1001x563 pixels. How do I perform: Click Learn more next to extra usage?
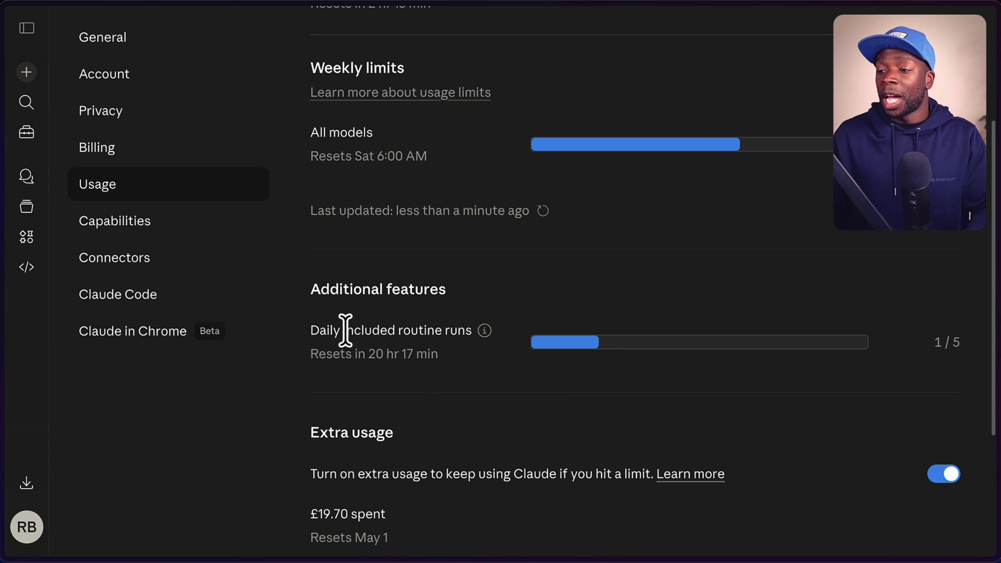[690, 474]
